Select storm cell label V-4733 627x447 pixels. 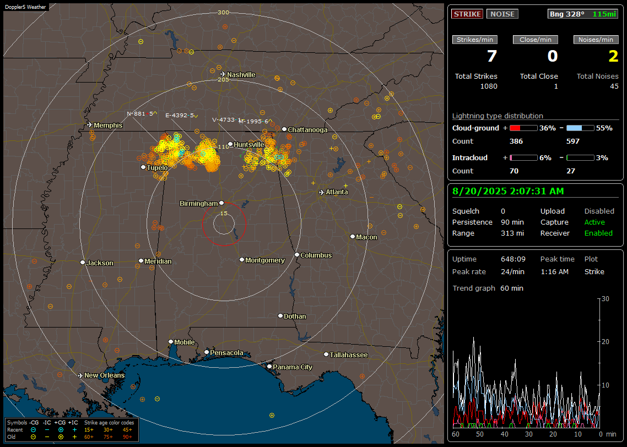pos(227,119)
